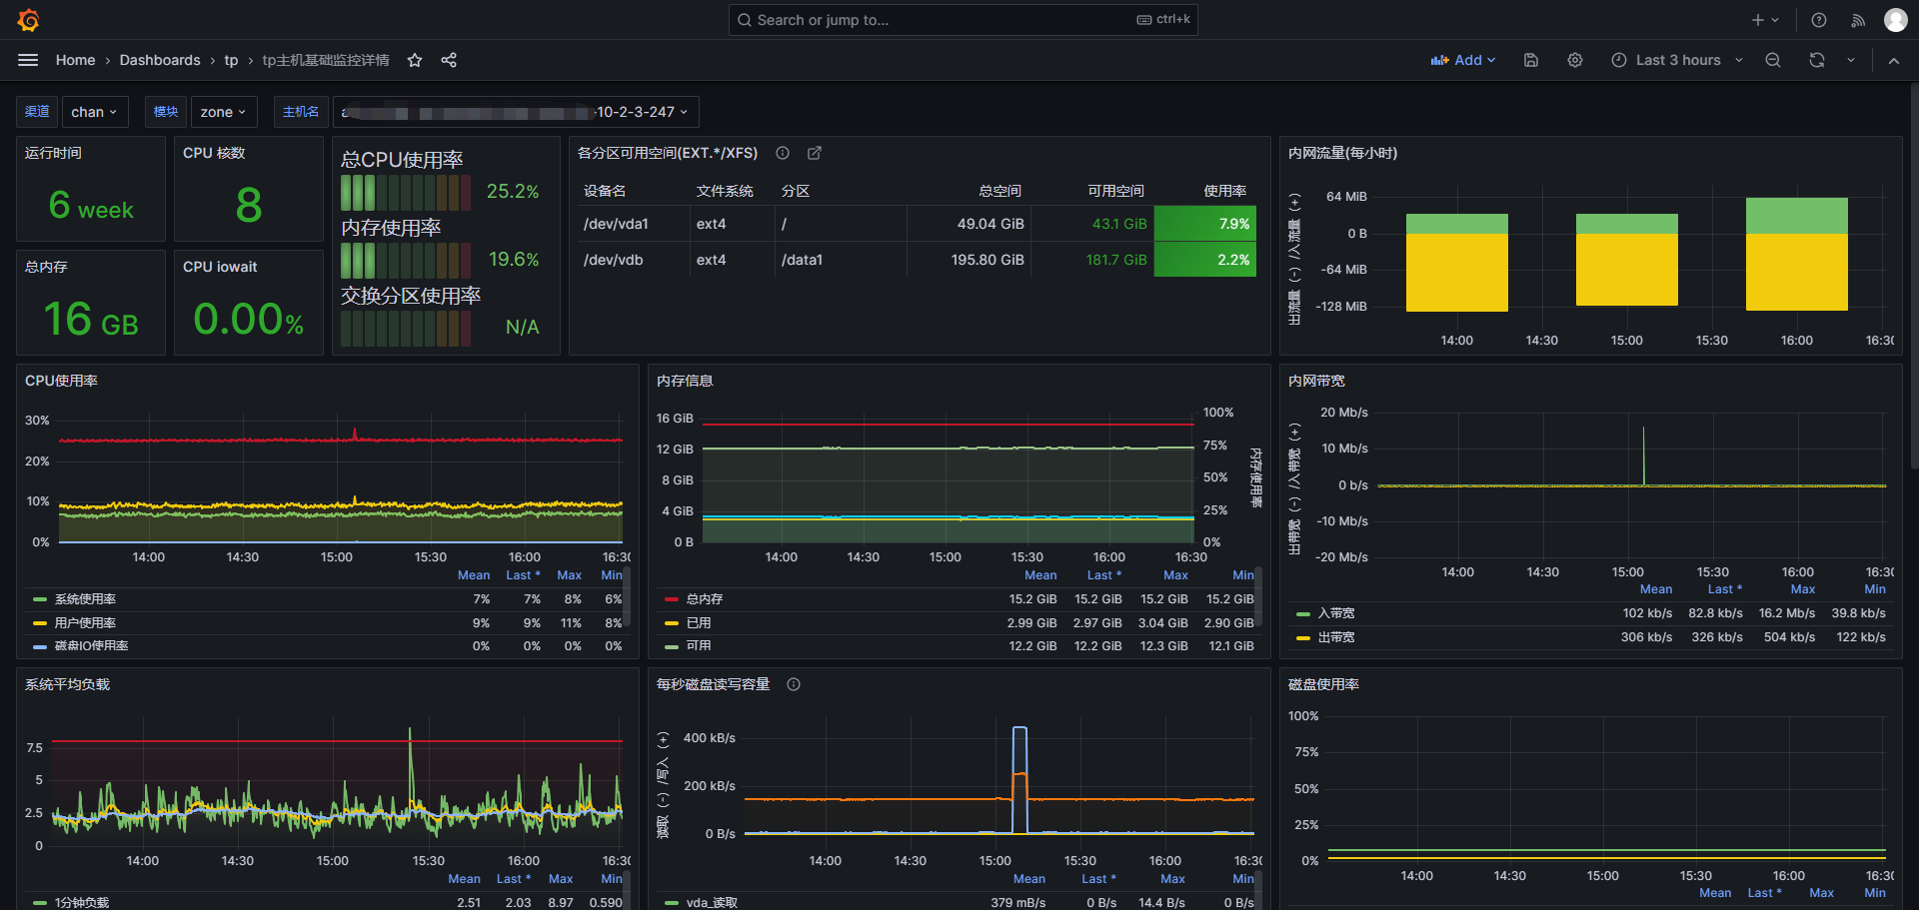Expand the chan variable dropdown

point(94,112)
